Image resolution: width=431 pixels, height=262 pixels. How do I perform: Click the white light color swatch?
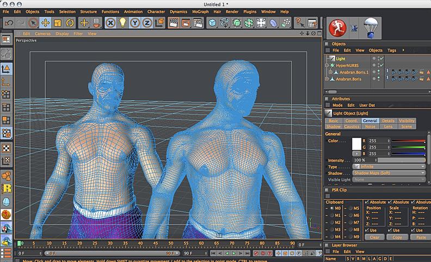click(x=356, y=144)
